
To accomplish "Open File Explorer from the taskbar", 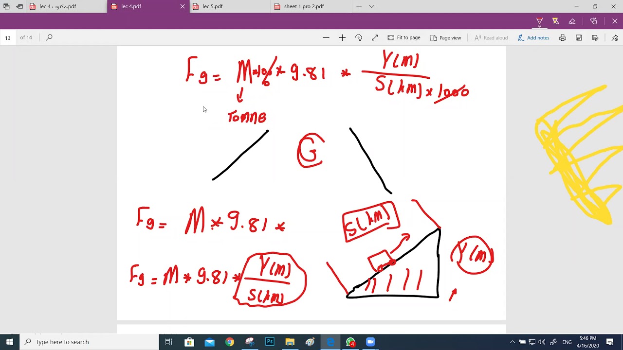I will (290, 342).
